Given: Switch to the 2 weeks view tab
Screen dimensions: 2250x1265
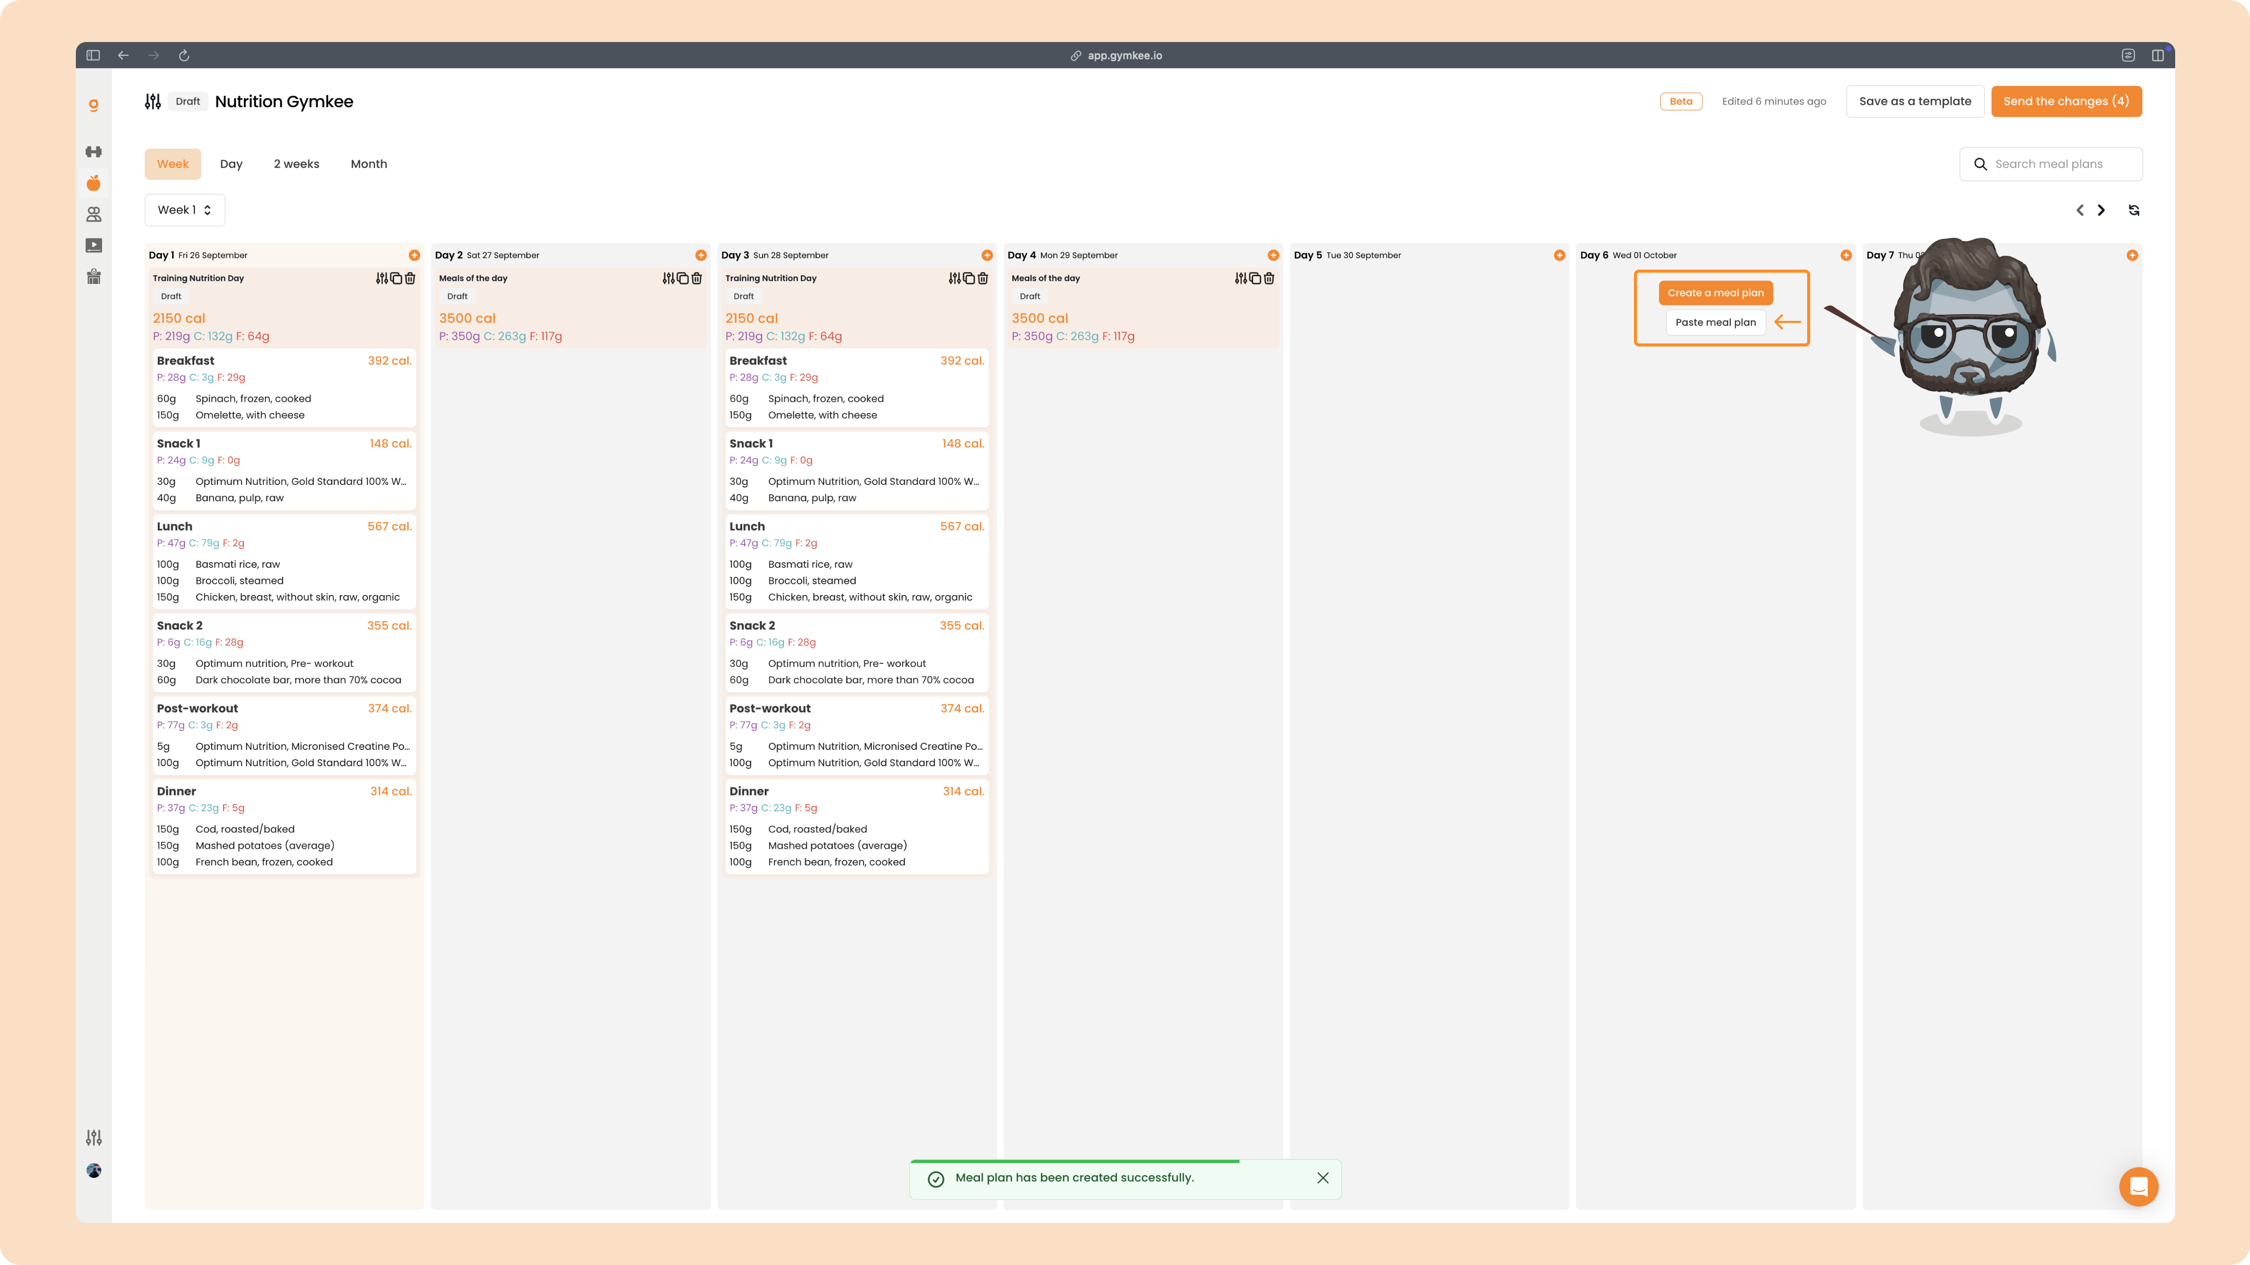Looking at the screenshot, I should click(297, 164).
